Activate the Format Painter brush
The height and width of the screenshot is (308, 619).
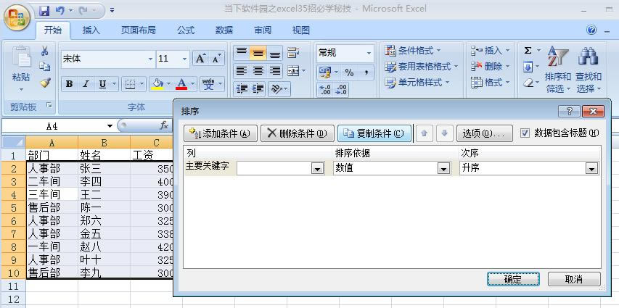[x=46, y=83]
